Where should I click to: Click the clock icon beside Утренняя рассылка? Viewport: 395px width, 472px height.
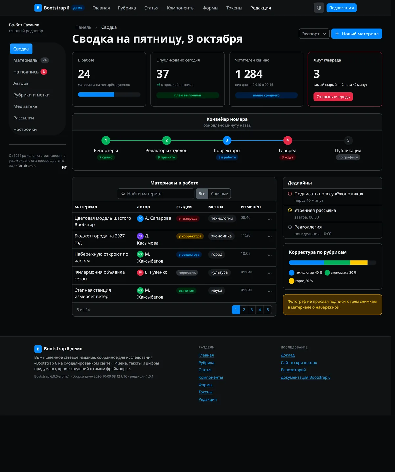tap(290, 210)
